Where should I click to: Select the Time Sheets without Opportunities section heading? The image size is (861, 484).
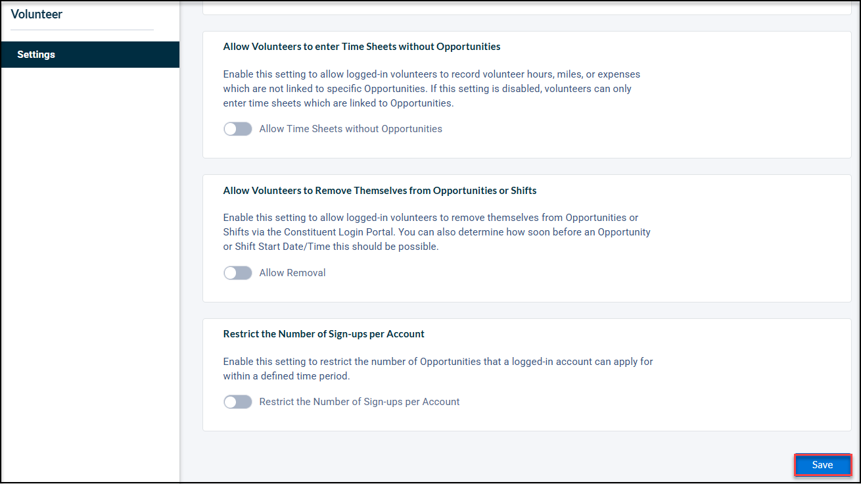pos(362,47)
